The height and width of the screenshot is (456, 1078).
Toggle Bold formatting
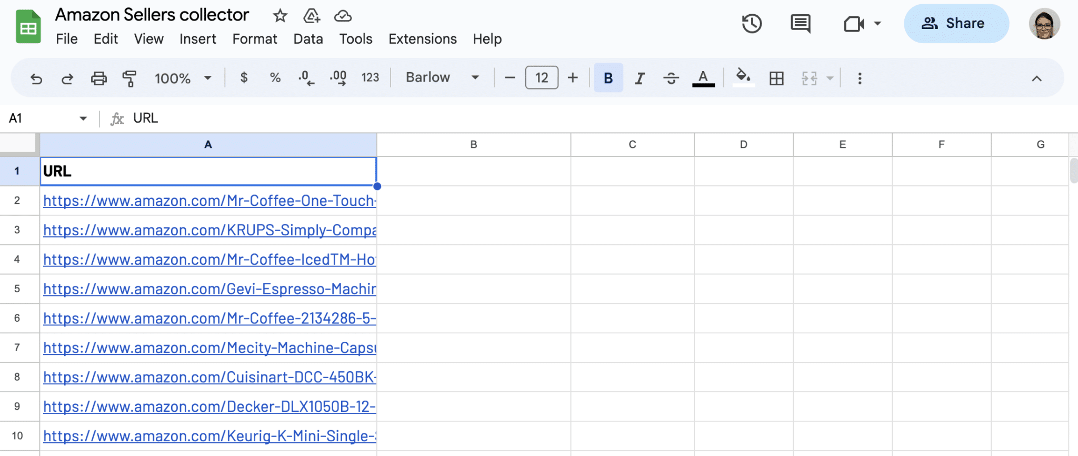pyautogui.click(x=608, y=78)
